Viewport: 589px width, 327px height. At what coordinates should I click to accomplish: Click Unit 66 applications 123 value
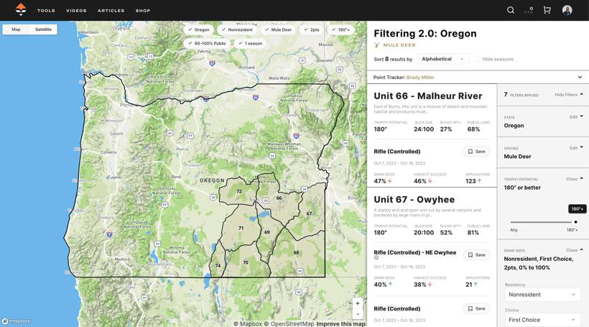[470, 181]
